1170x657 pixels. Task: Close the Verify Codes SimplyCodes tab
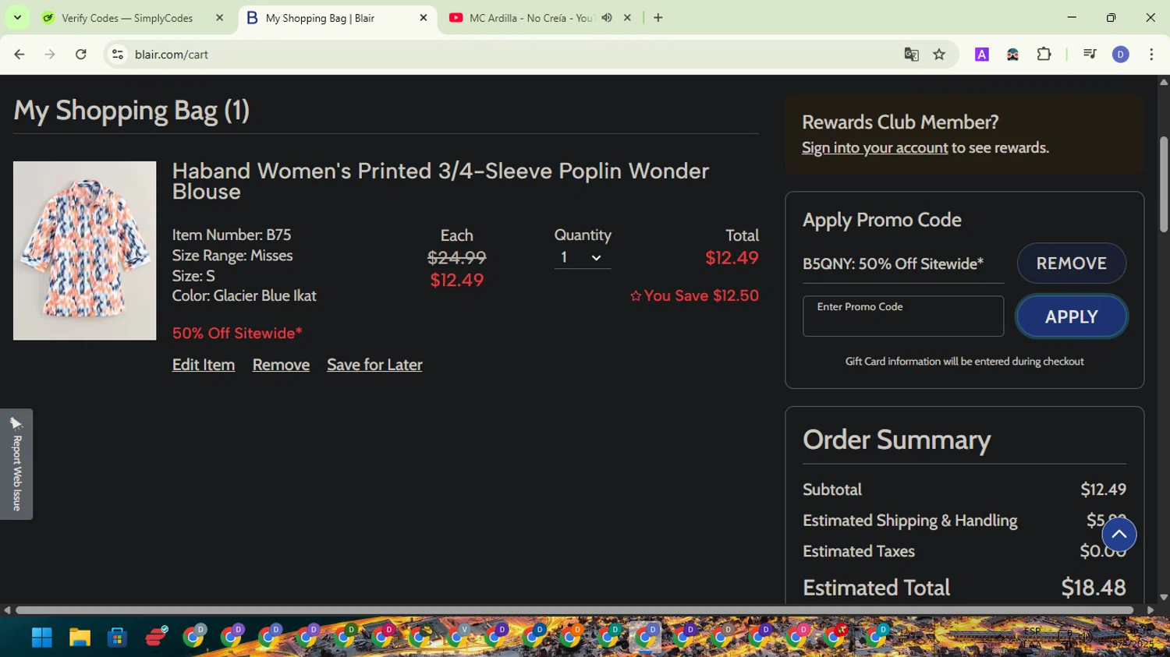219,17
